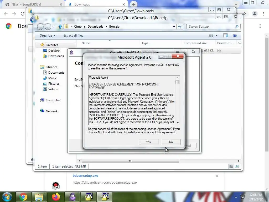269x202 pixels.
Task: Click left arrow of horizontal scrollbar
Action: pyautogui.click(x=79, y=161)
